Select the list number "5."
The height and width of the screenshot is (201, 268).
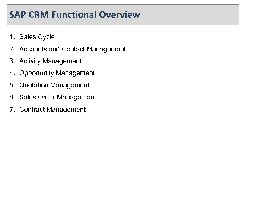(x=13, y=85)
